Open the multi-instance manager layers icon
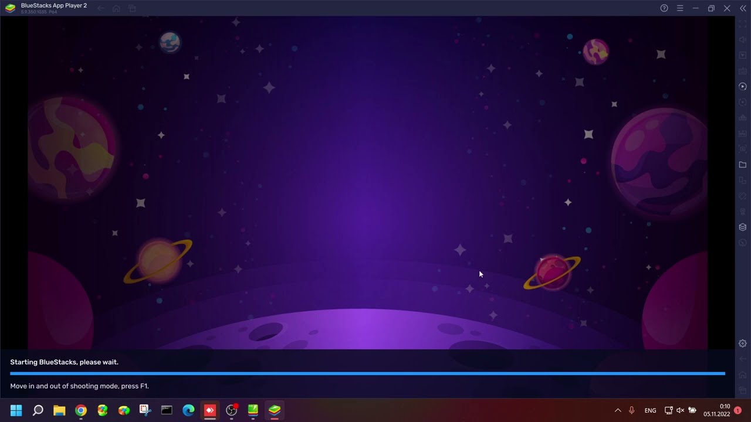This screenshot has height=422, width=751. [x=742, y=227]
